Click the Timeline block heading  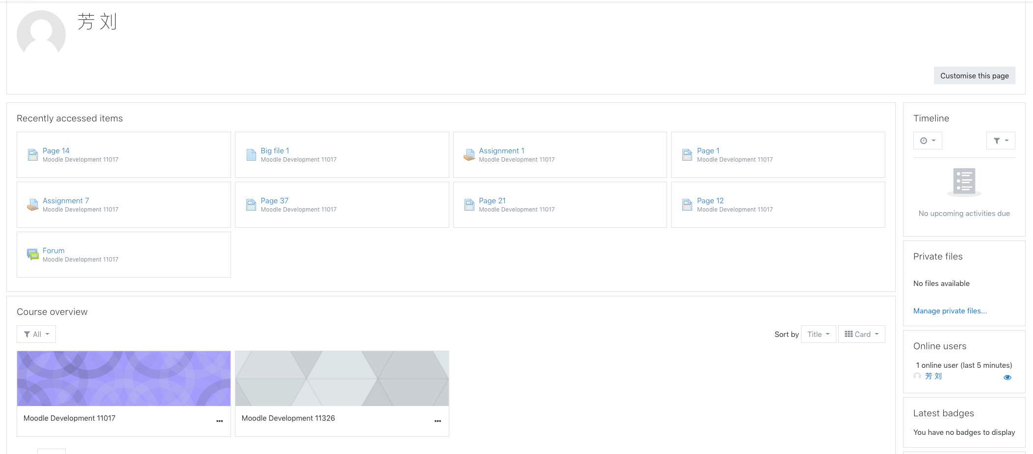pos(931,119)
